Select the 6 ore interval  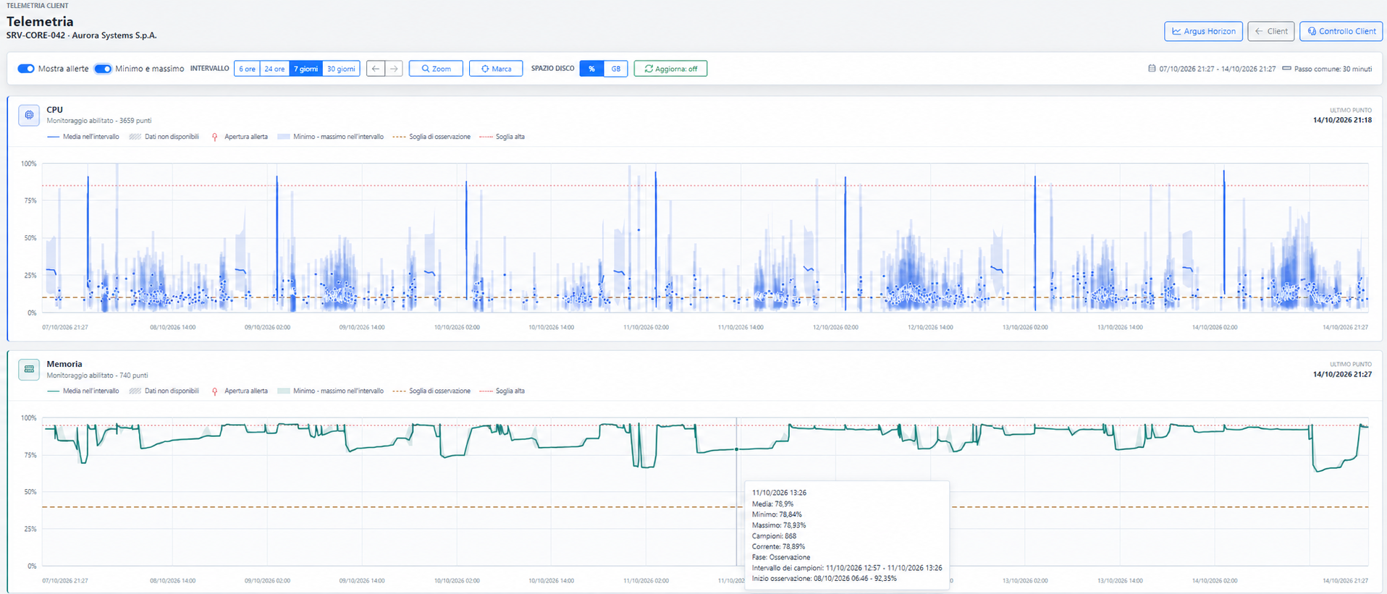(x=247, y=69)
